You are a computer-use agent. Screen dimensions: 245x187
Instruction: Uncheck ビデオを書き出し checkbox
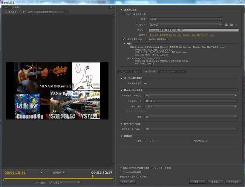tap(124, 39)
